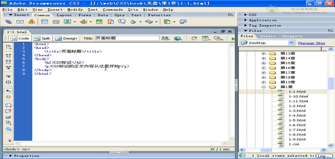Insert a Div Tag icon
Screen dimensions: 335x159
(x=56, y=21)
